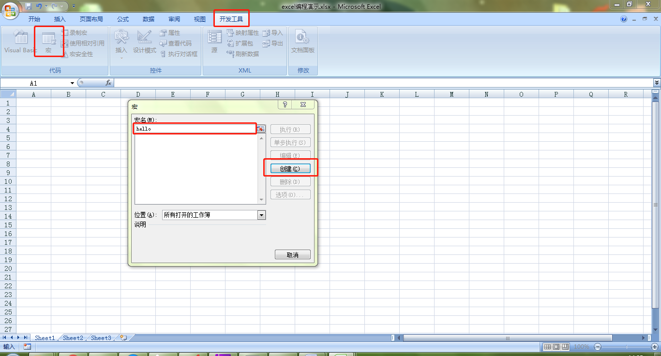Image resolution: width=661 pixels, height=356 pixels.
Task: Go to last sheet tab arrow
Action: point(26,338)
